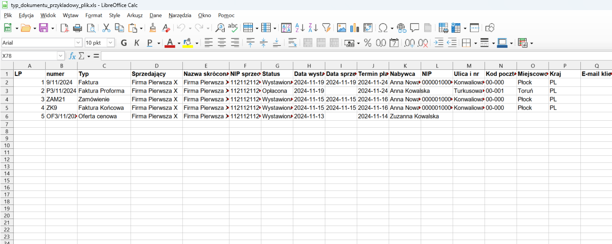Viewport: 612px width, 244px height.
Task: Expand background color dropdown arrow
Action: point(197,43)
